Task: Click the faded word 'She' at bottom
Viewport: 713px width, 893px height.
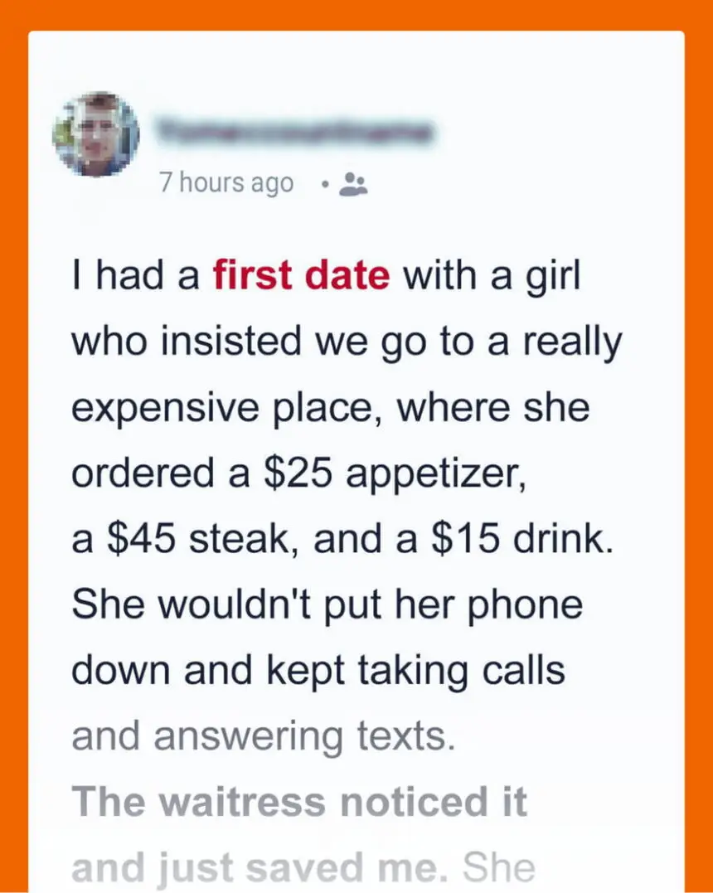Action: [500, 867]
